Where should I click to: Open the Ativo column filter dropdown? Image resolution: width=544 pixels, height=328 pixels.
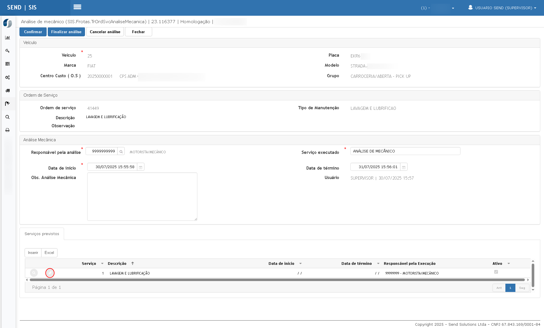(509, 264)
